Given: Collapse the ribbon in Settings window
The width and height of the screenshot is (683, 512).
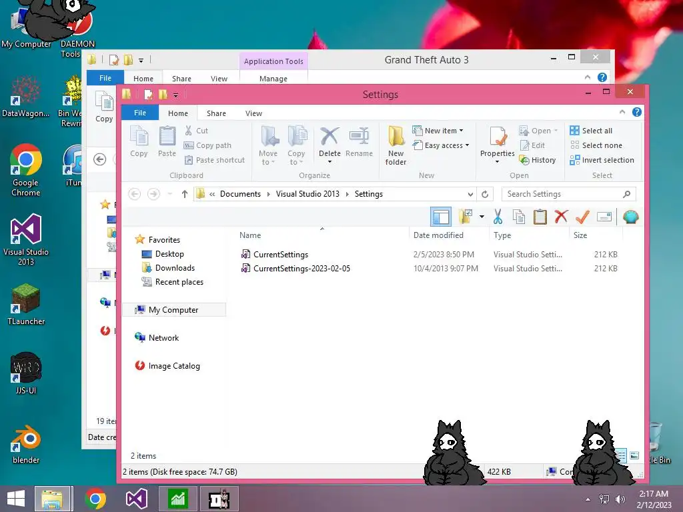Looking at the screenshot, I should tap(622, 112).
